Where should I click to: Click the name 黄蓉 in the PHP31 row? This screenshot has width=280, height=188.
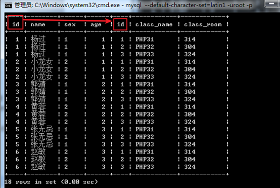[38, 107]
